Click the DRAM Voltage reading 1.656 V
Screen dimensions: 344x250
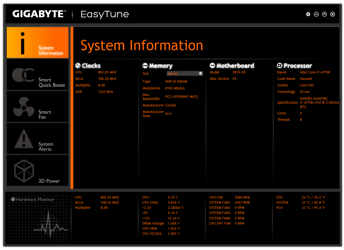tap(174, 223)
